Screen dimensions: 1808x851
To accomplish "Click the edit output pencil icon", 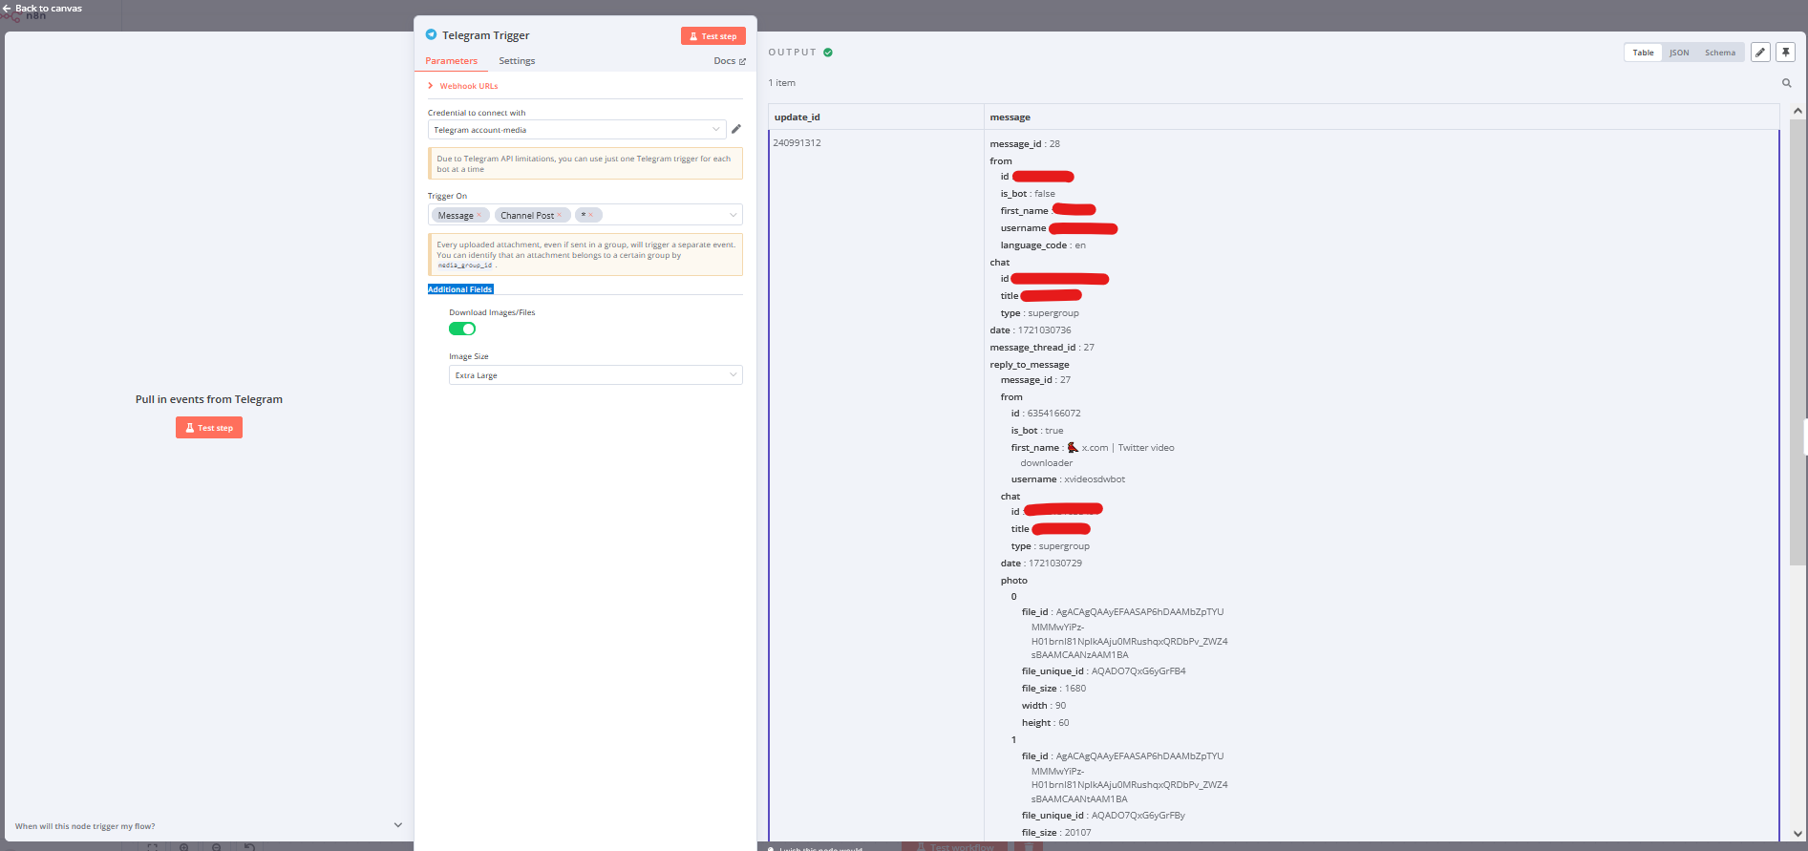I will coord(1760,53).
